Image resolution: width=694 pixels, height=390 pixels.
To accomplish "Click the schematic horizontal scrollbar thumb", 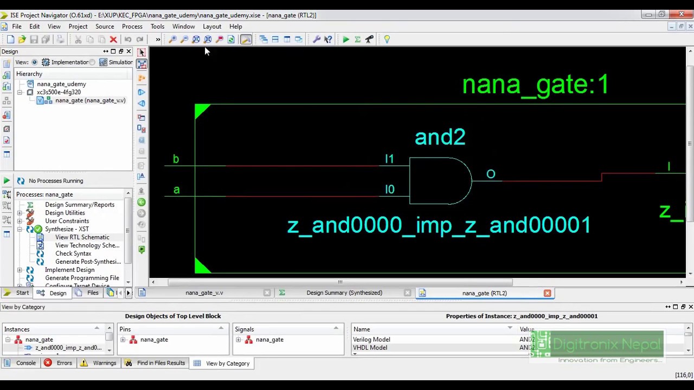I will 340,282.
